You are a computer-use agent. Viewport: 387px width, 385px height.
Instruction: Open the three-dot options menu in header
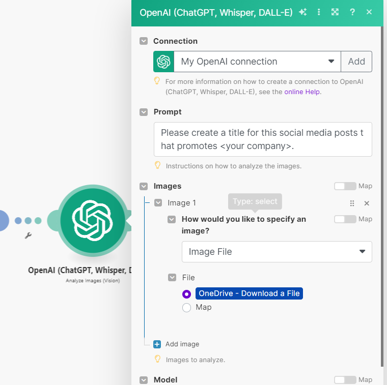319,12
